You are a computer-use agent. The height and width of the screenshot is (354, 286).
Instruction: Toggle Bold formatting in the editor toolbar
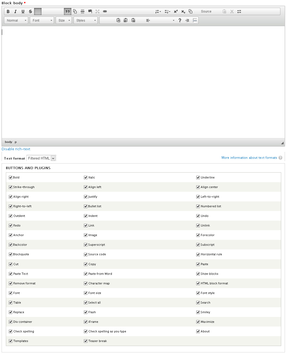pyautogui.click(x=8, y=11)
